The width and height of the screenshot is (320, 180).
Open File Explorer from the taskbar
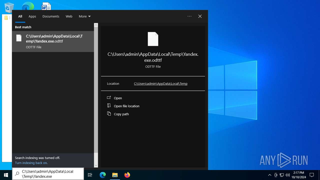pos(115,175)
